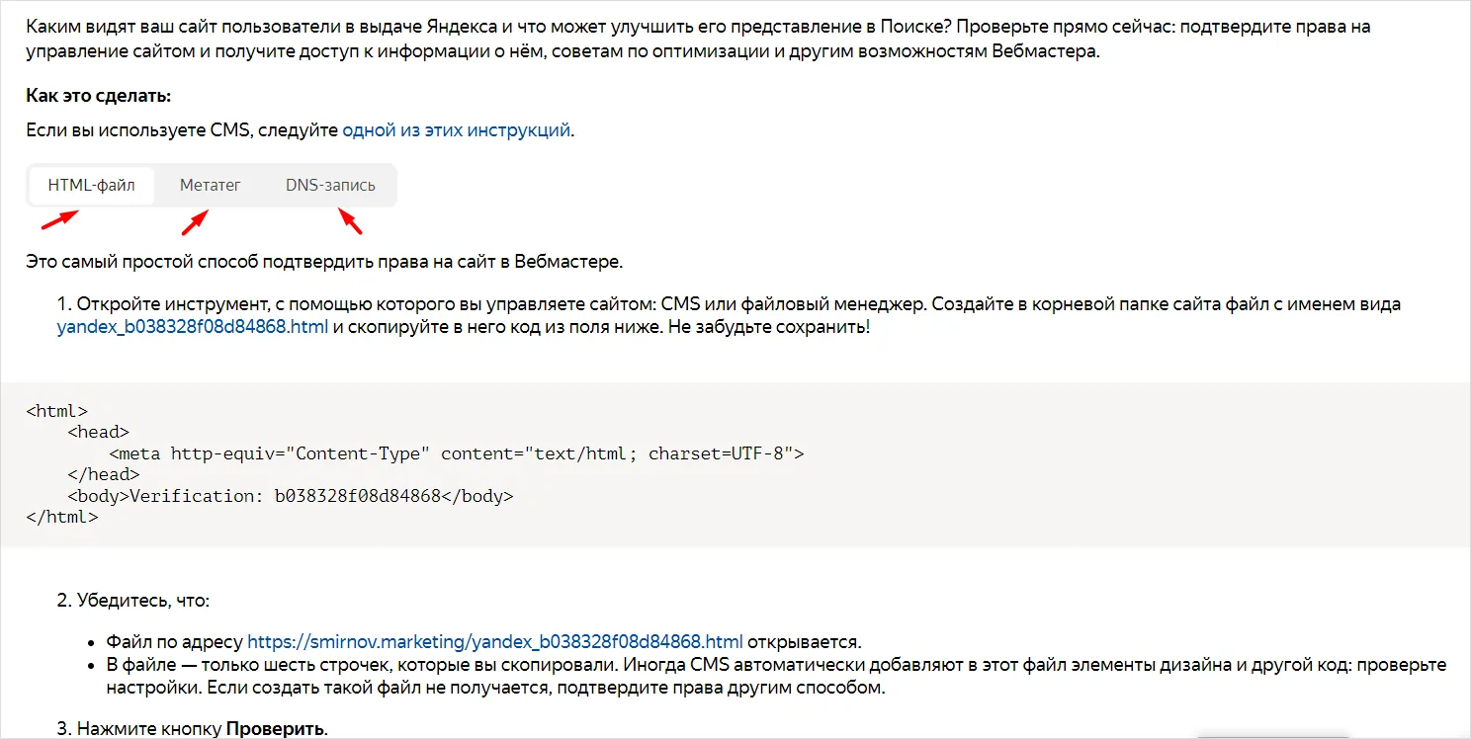The image size is (1471, 739).
Task: Click the opening <html> tag in code
Action: pyautogui.click(x=57, y=411)
